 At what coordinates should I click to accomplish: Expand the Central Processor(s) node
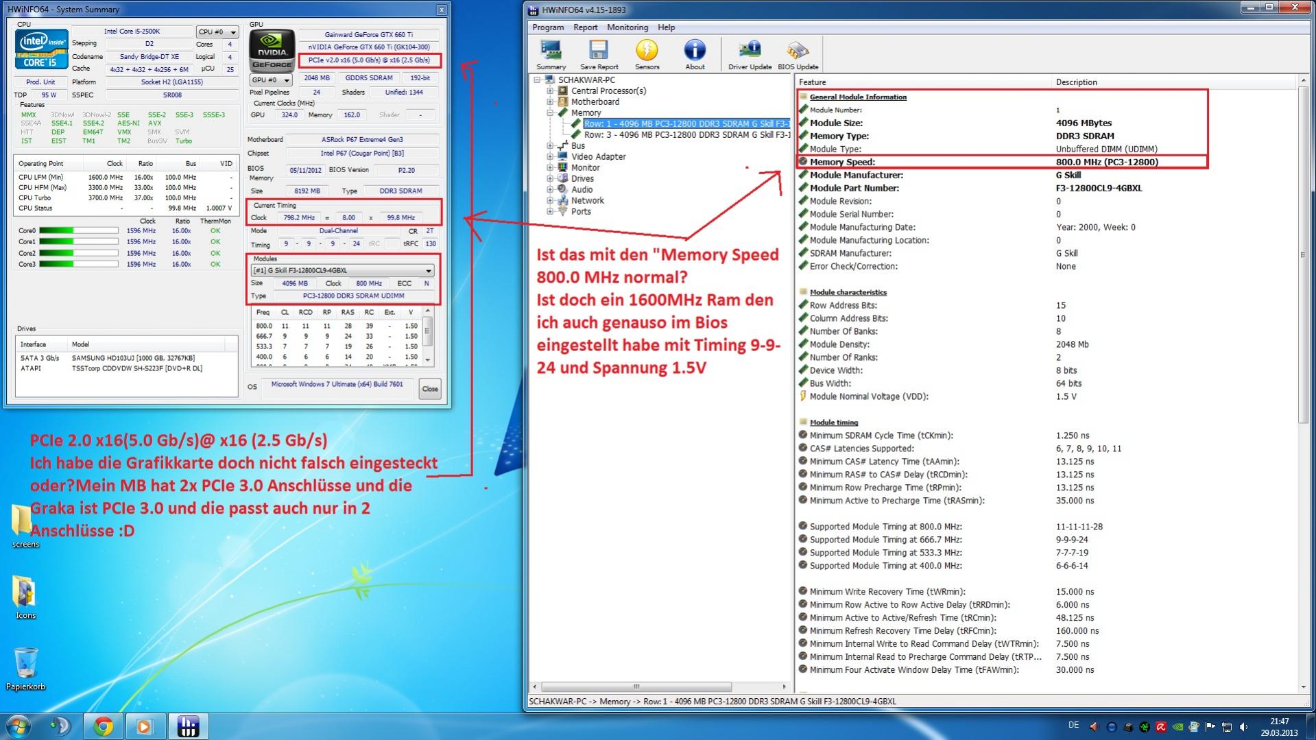(x=550, y=91)
